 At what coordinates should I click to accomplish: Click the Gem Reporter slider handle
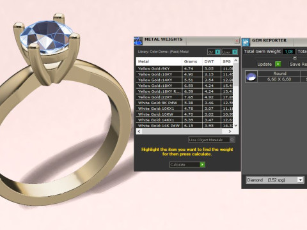coord(295,57)
